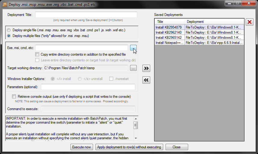Select the 'Install KB2962140' saved deployment
The image size is (258, 154).
click(x=169, y=32)
